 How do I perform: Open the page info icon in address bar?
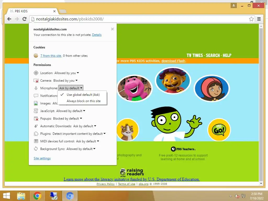(x=33, y=19)
